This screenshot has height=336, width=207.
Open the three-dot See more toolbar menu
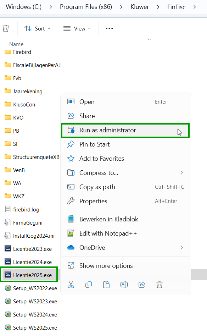click(109, 28)
